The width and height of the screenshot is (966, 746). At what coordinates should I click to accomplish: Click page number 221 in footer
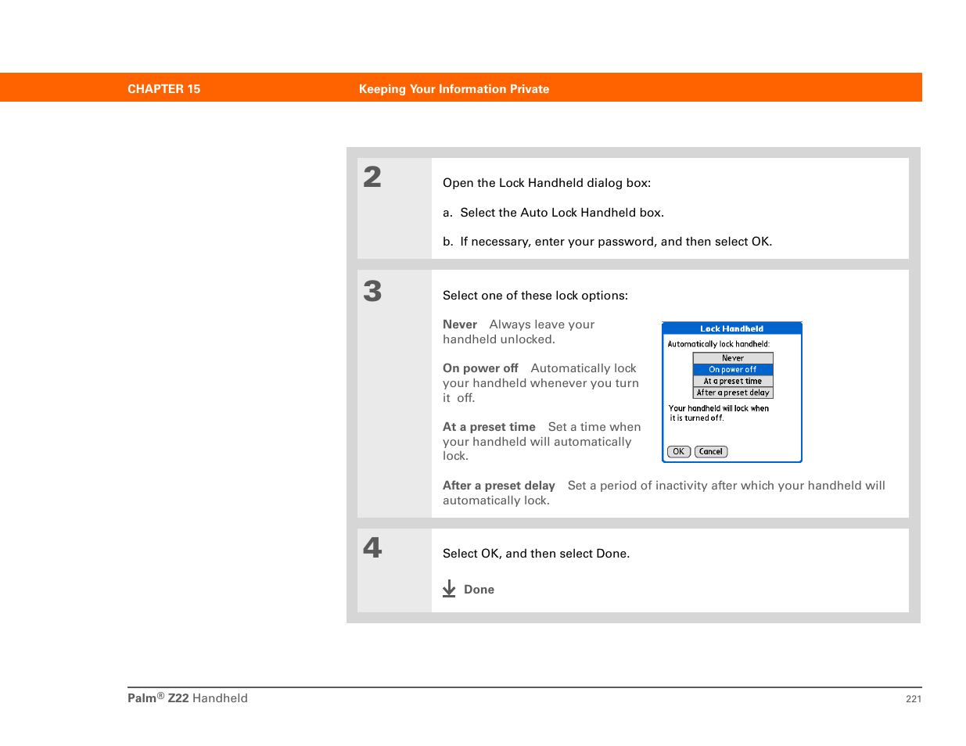(914, 699)
